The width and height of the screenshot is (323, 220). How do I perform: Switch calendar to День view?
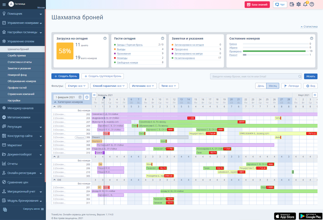[261, 86]
